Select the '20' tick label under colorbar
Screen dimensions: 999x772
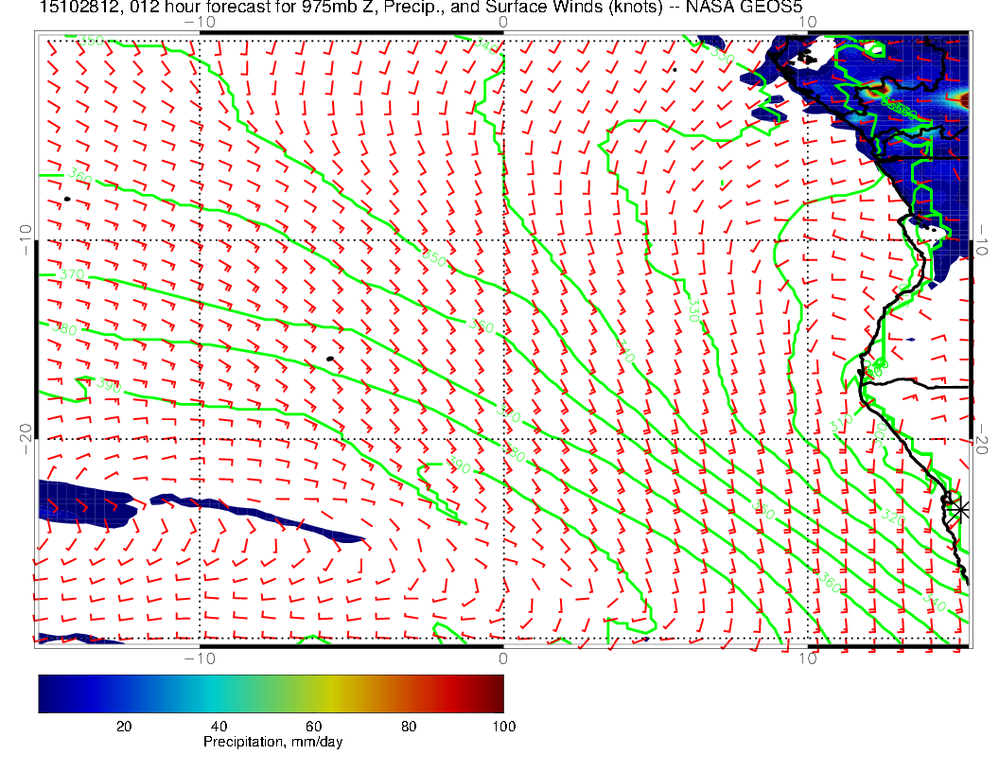124,727
